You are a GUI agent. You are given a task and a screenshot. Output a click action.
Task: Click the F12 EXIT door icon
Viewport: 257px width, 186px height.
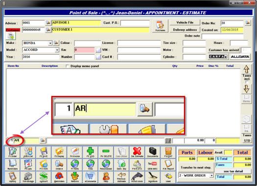tap(168, 152)
